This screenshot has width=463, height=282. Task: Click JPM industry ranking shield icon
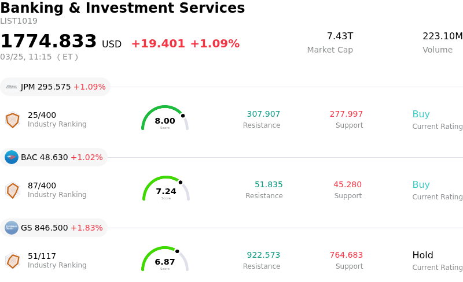(x=12, y=120)
